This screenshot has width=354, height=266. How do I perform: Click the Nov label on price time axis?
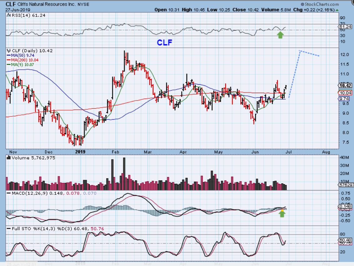pyautogui.click(x=13, y=152)
